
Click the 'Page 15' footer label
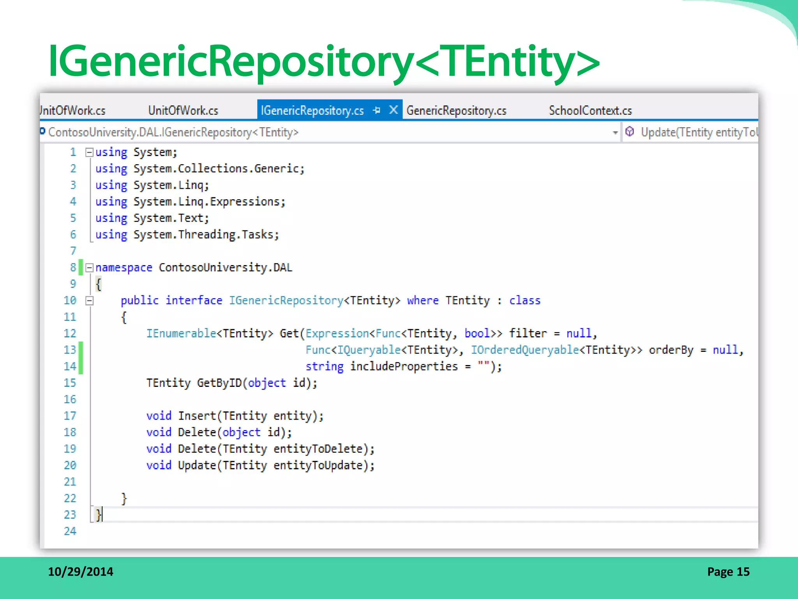(x=728, y=572)
